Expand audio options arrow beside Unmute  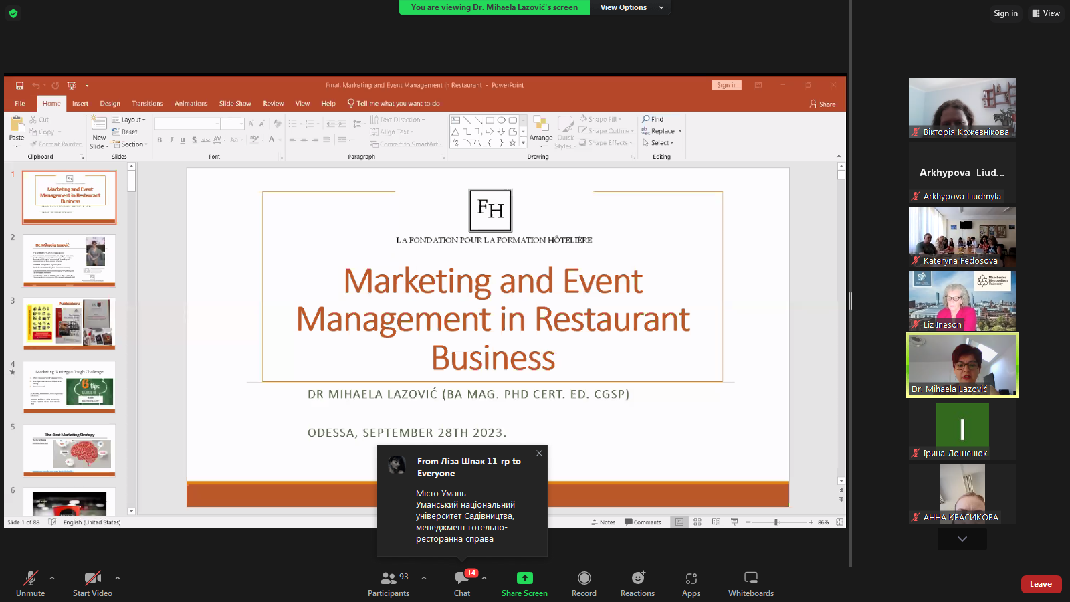(x=52, y=578)
